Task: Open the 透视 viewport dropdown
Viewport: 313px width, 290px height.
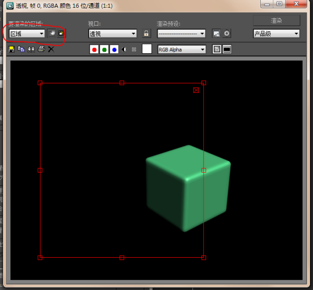Action: (112, 33)
